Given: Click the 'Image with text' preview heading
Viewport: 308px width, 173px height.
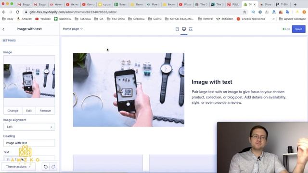Looking at the screenshot, I should coord(212,82).
